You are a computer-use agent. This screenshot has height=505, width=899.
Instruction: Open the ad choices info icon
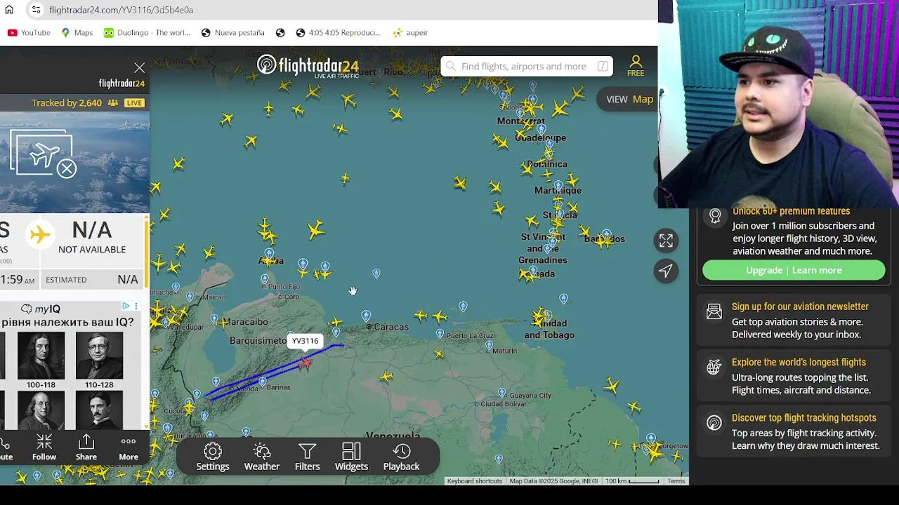coord(126,307)
